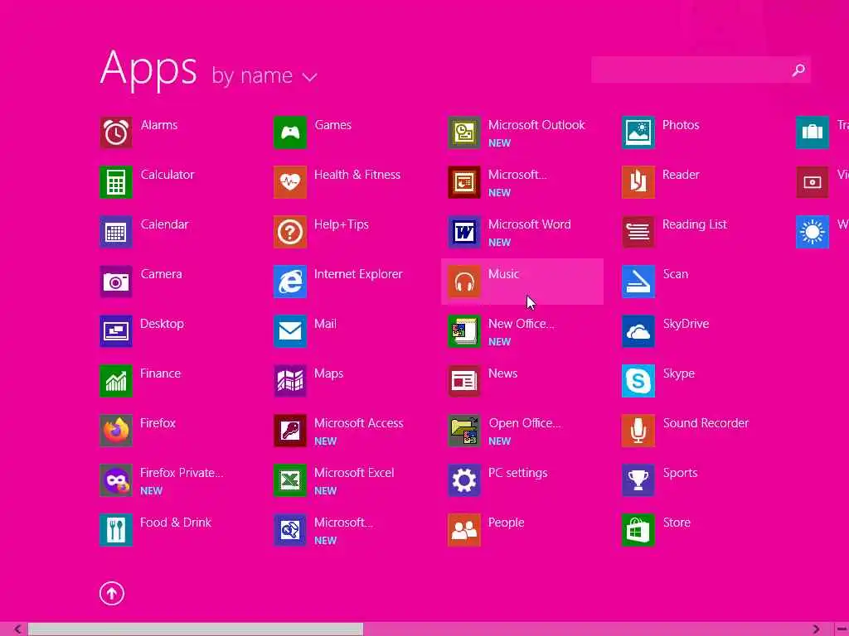
Task: Launch the Finance app icon
Action: click(x=116, y=381)
